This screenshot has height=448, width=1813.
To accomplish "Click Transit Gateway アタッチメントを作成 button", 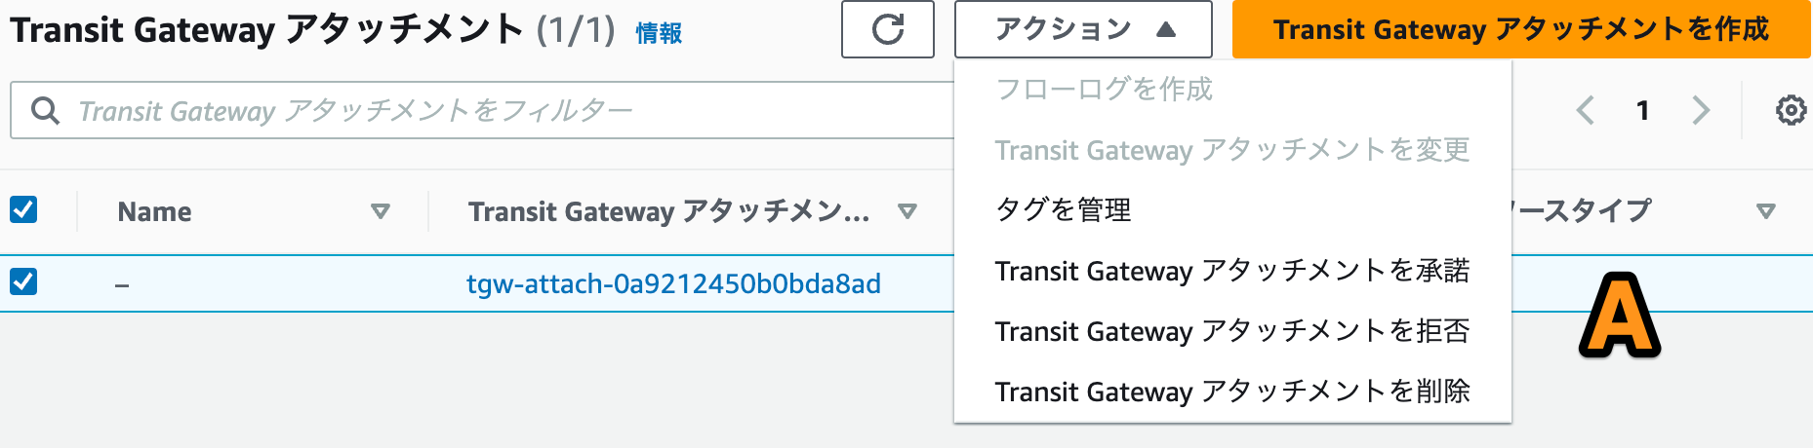I will point(1521,29).
